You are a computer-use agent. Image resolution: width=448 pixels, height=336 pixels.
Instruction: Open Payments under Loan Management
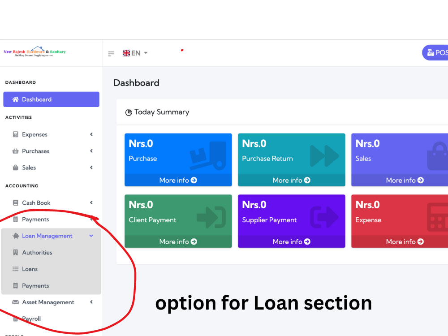(x=52, y=285)
